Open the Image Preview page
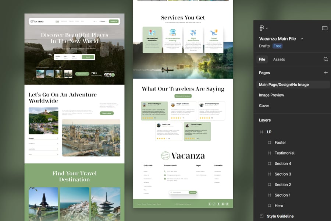Image resolution: width=331 pixels, height=221 pixels. click(x=271, y=95)
